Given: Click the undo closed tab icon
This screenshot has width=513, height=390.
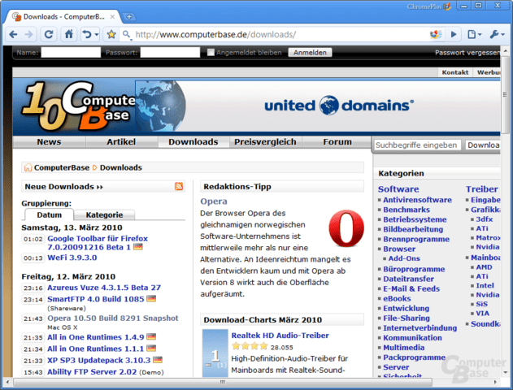Looking at the screenshot, I should pos(87,34).
